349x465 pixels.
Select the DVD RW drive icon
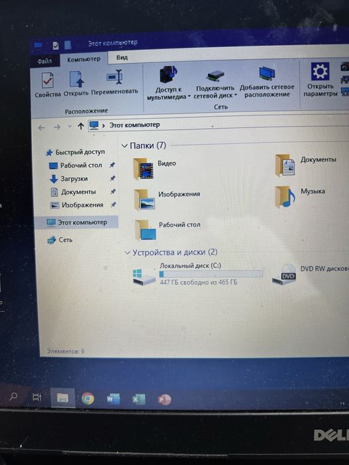coord(285,274)
